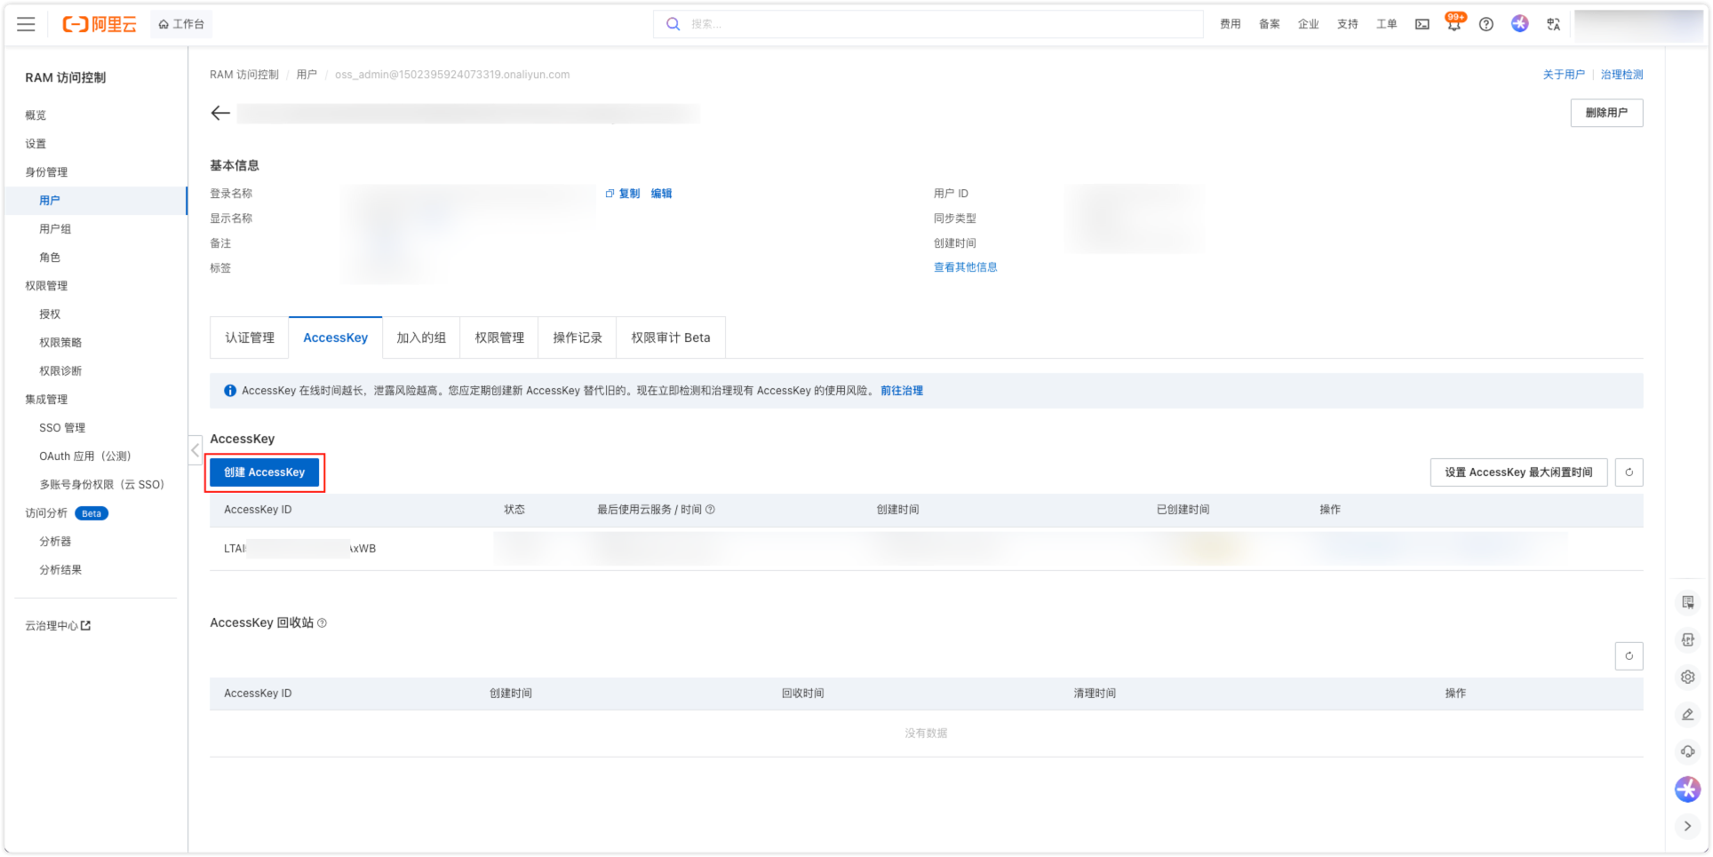Image resolution: width=1713 pixels, height=857 pixels.
Task: Refresh the AccessKey list
Action: click(1629, 472)
